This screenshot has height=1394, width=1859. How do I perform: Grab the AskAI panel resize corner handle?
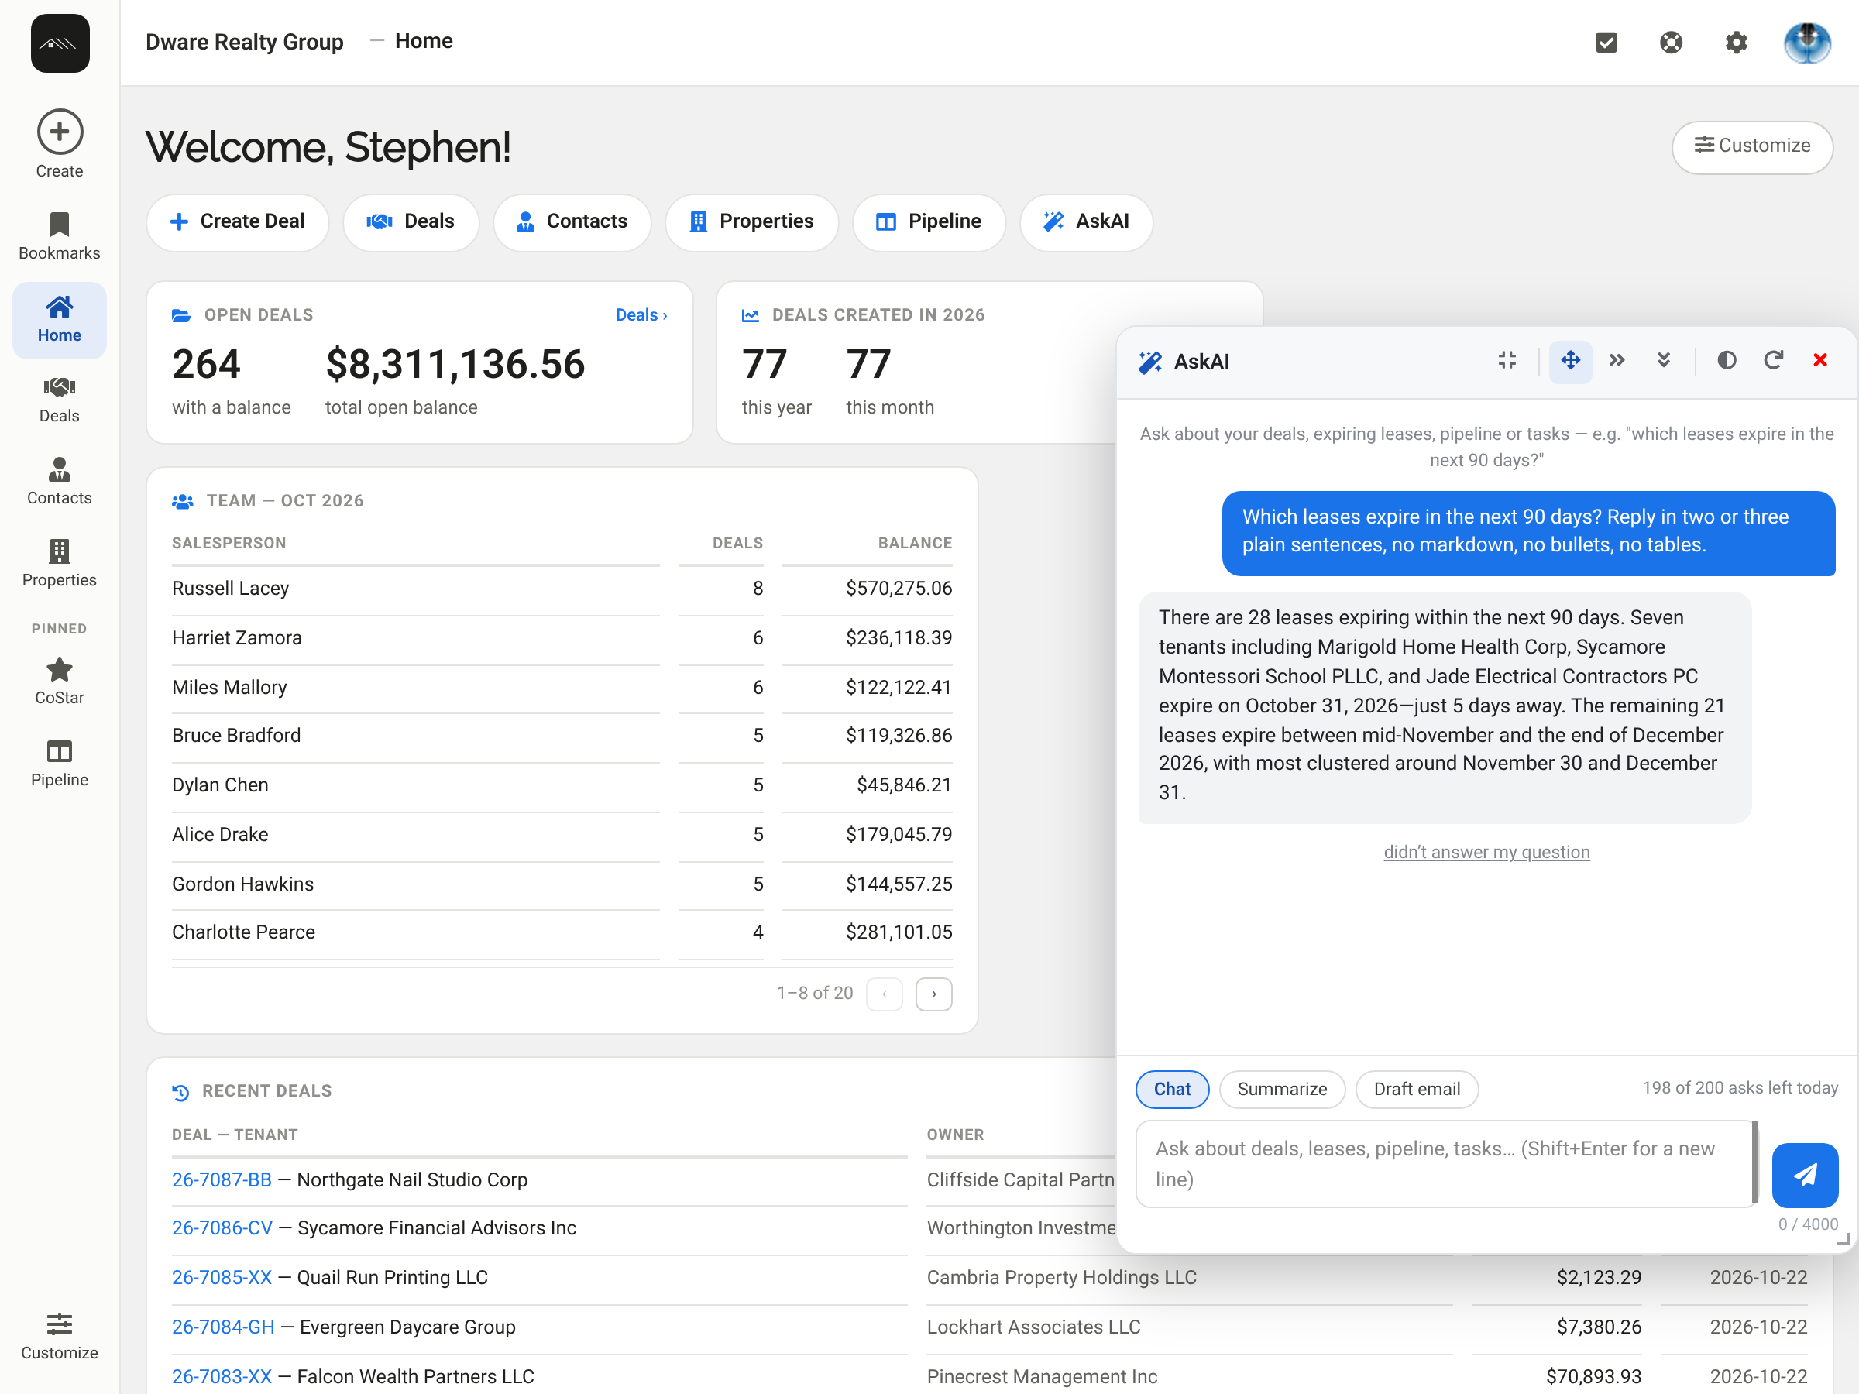tap(1842, 1238)
